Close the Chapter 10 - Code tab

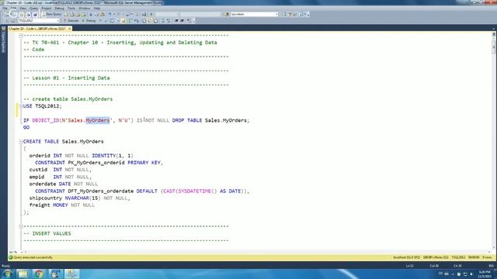pos(70,29)
